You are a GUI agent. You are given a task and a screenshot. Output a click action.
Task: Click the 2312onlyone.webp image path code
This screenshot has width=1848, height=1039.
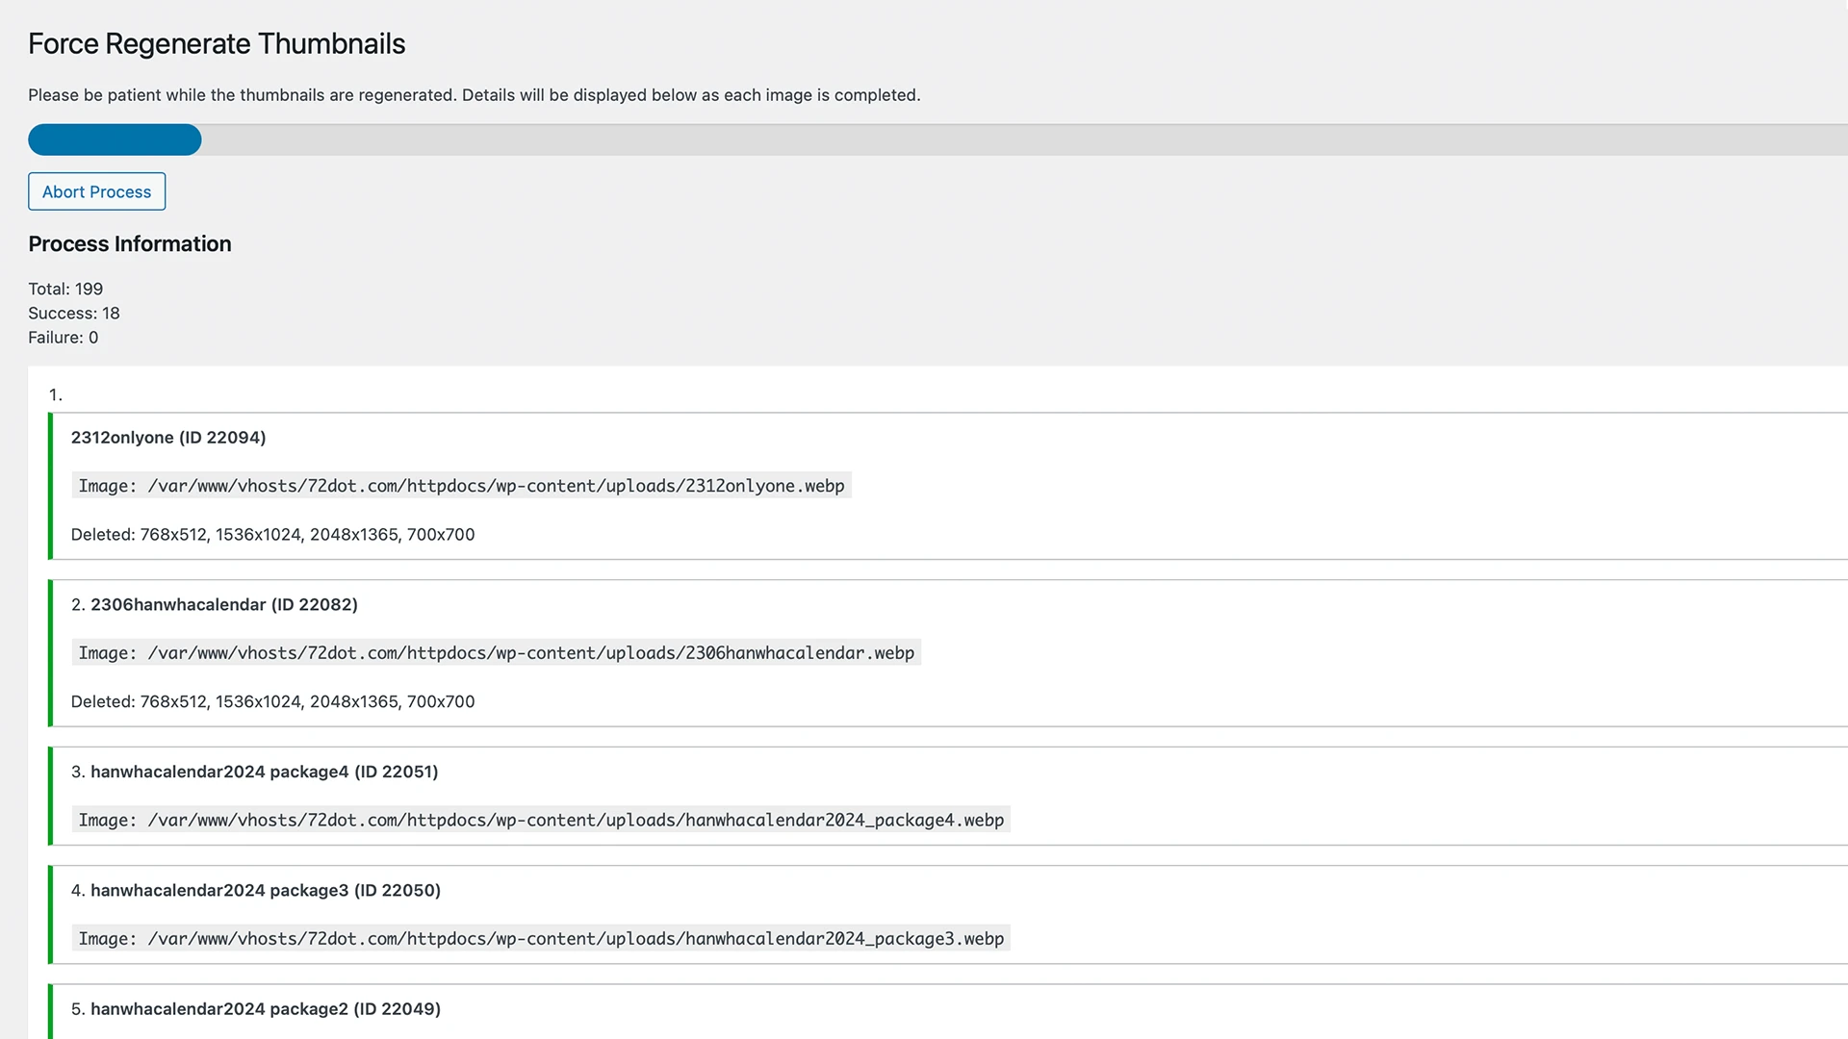(x=461, y=486)
